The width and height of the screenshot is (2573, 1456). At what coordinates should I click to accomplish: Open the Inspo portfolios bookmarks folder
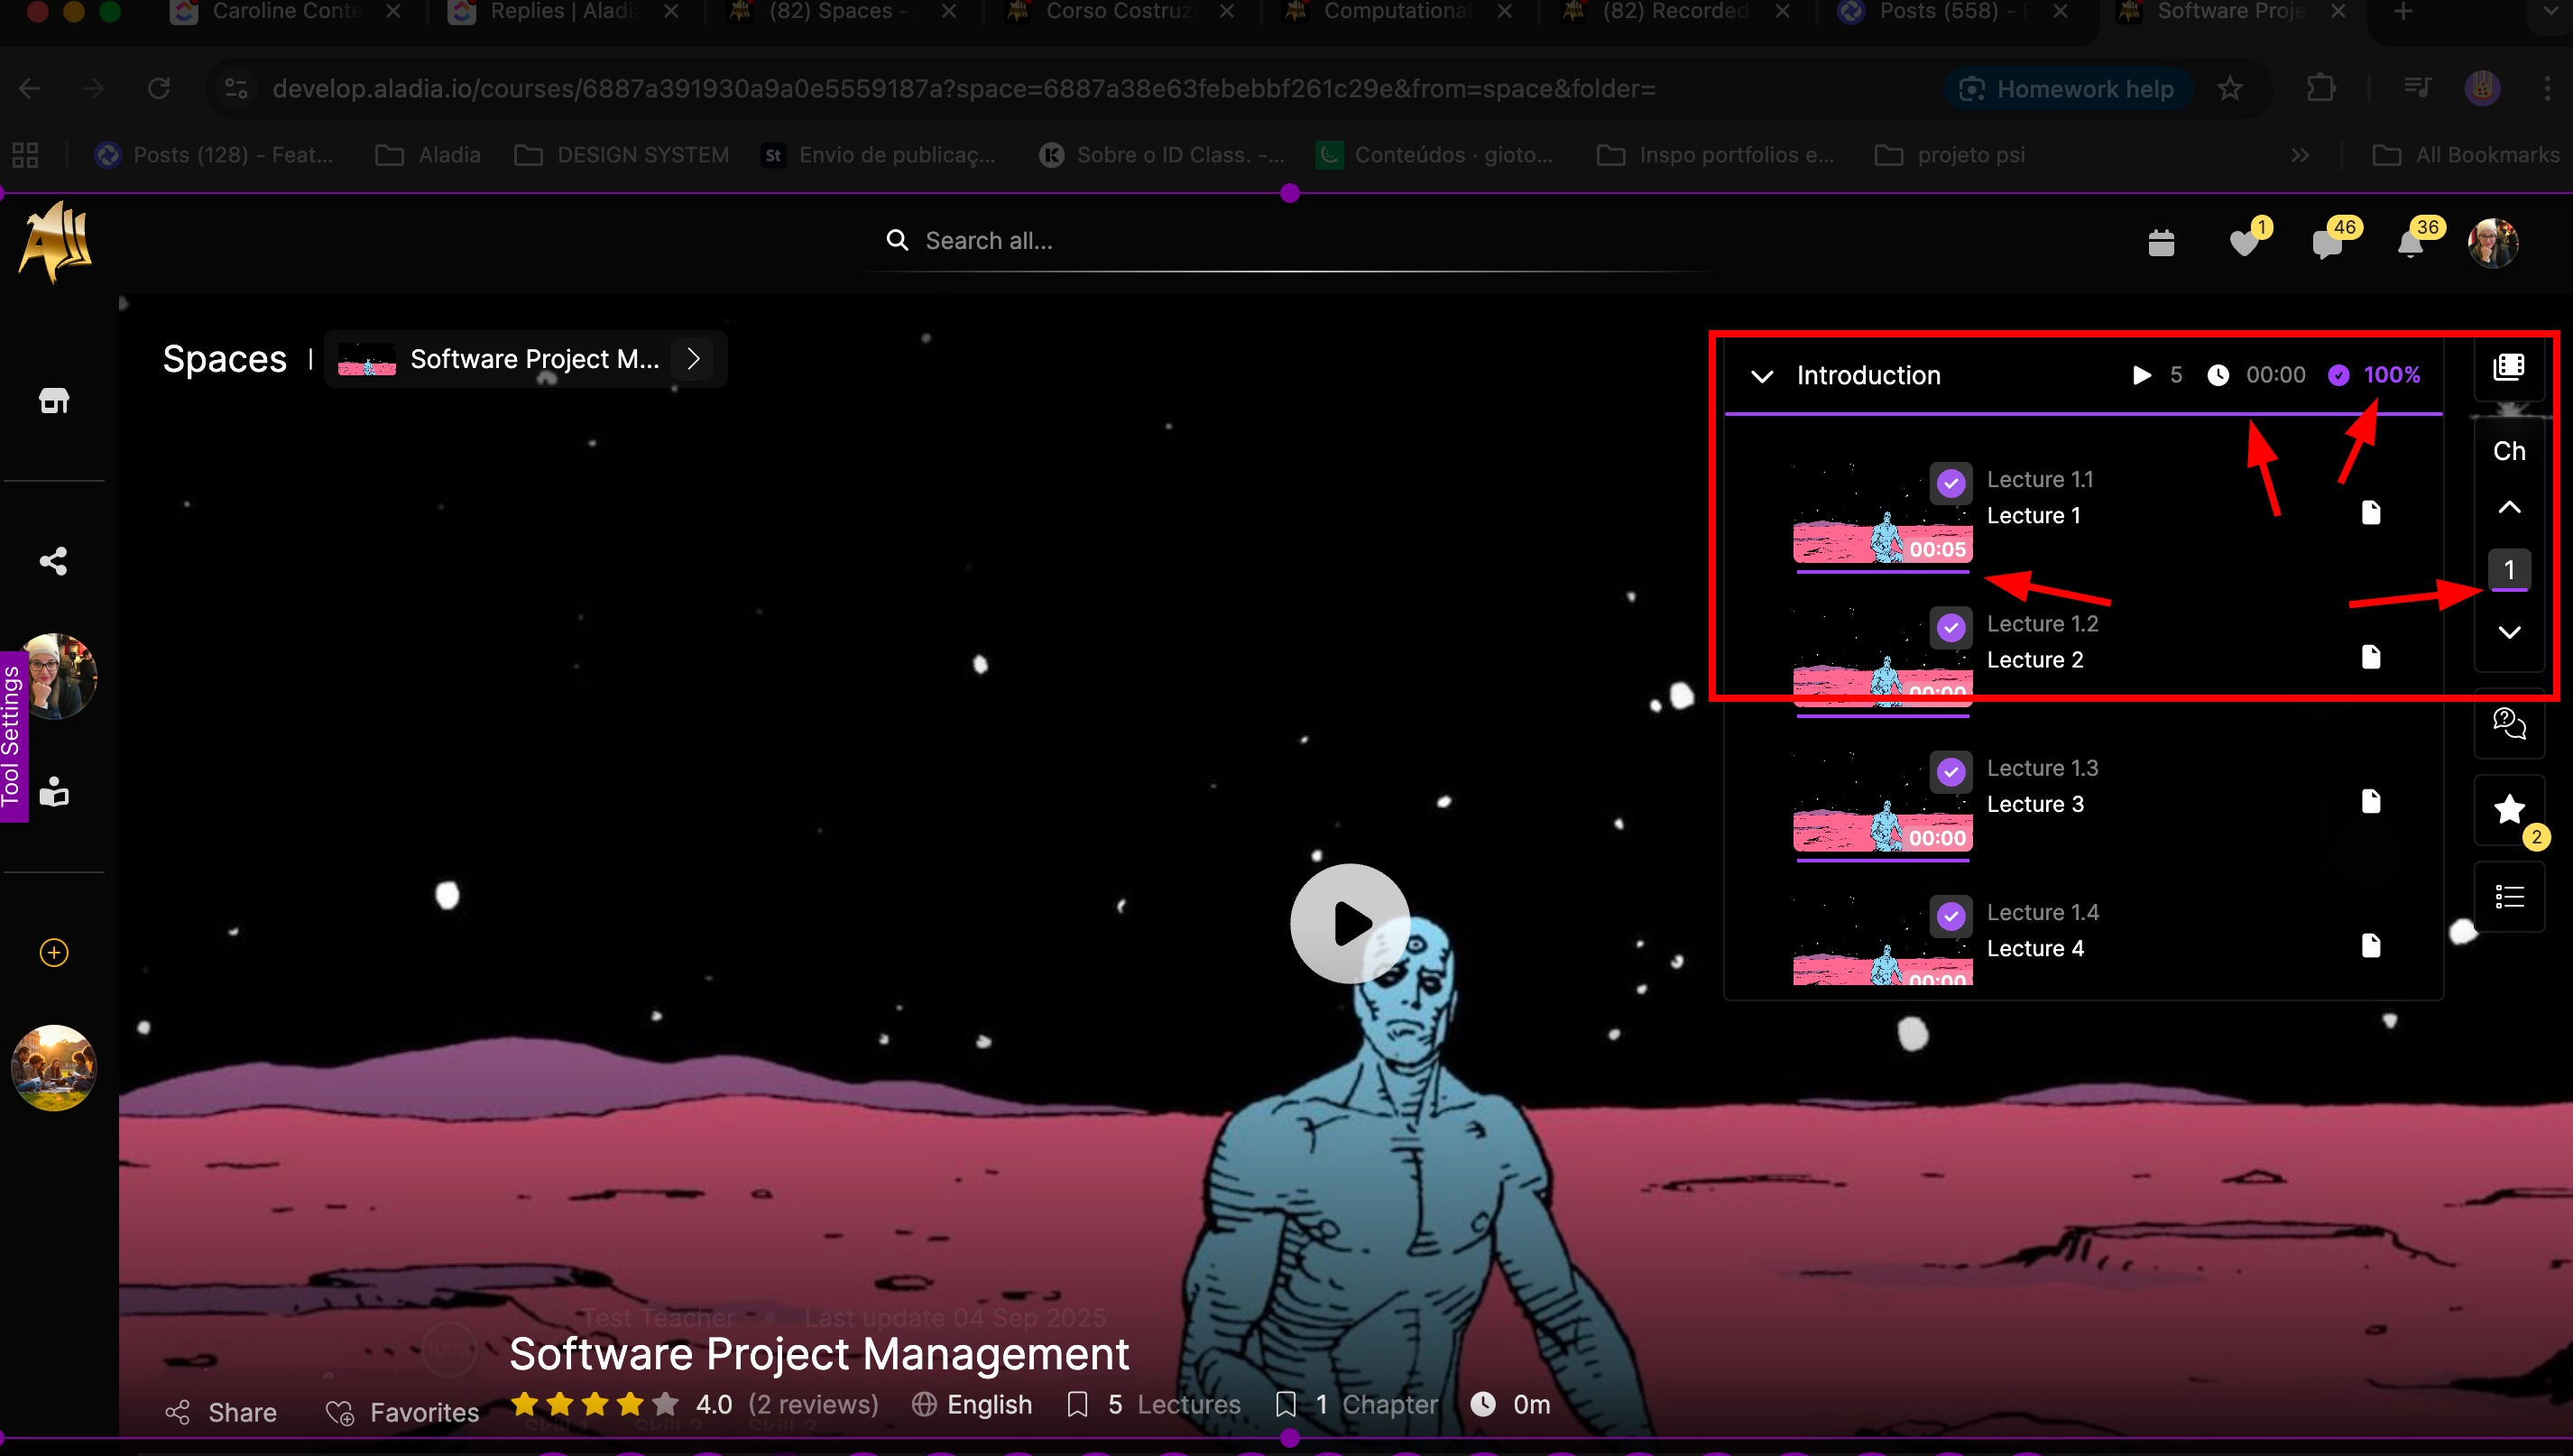(1716, 155)
